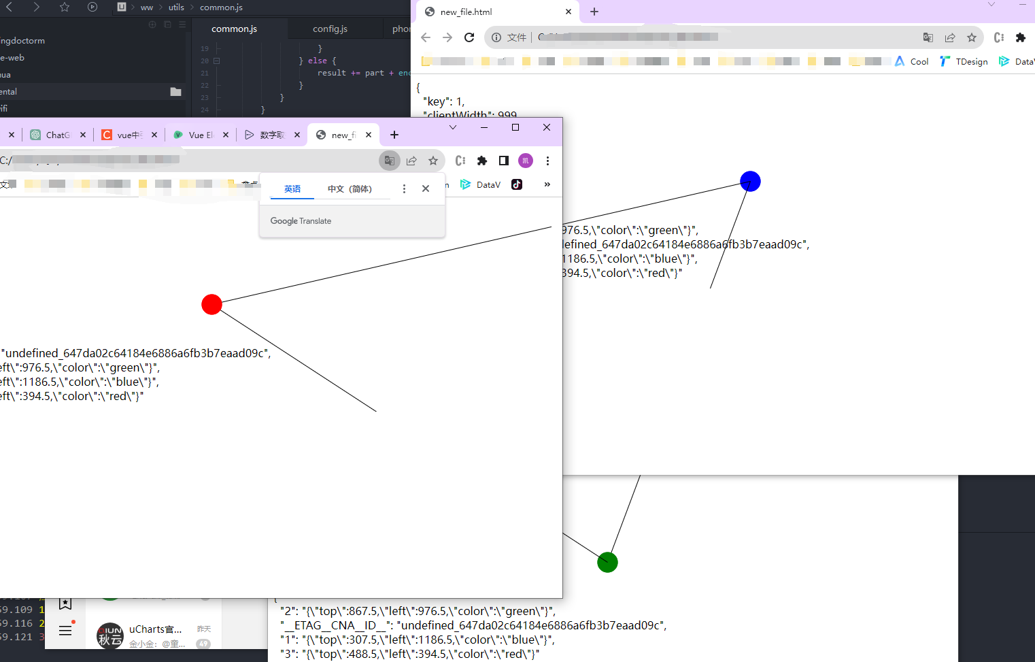The width and height of the screenshot is (1035, 662).
Task: Open the TikTok bookmark icon
Action: [x=517, y=184]
